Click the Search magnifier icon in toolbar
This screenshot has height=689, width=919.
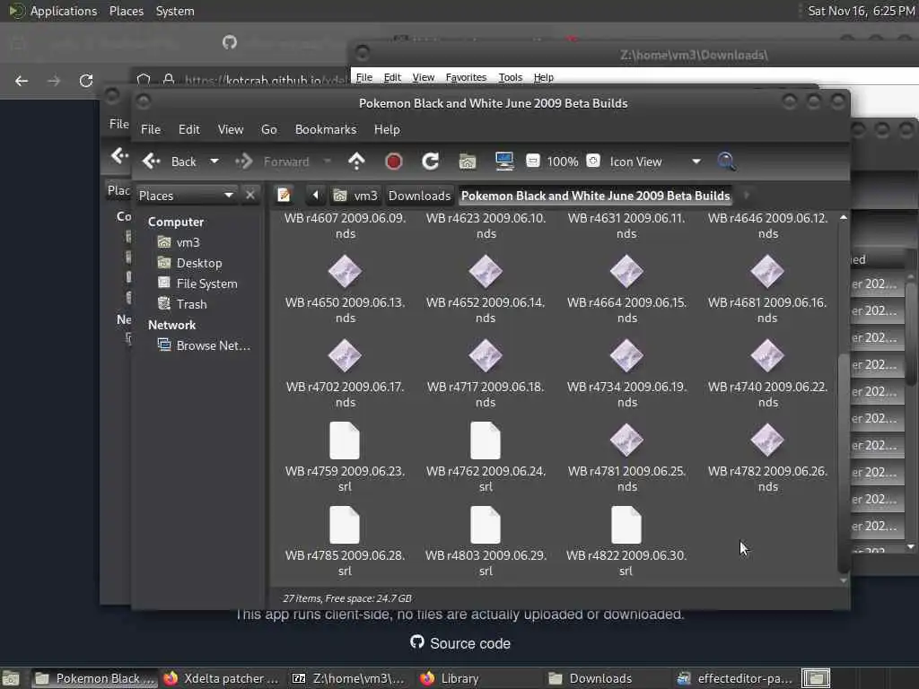(x=726, y=161)
